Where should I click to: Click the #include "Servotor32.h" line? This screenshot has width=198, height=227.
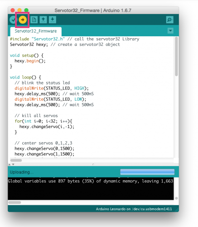74,39
